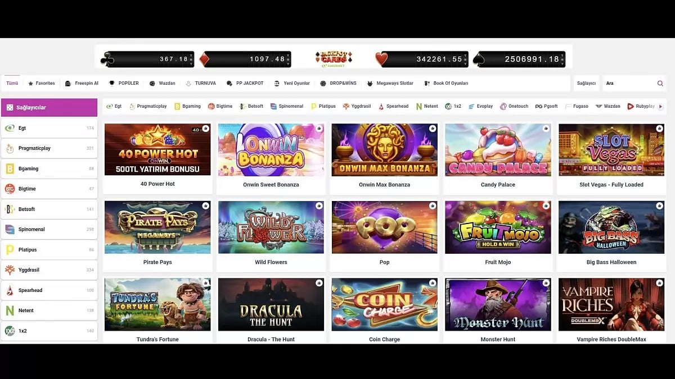Viewport: 675px width, 379px height.
Task: Select the Egt provider icon in sidebar
Action: pyautogui.click(x=10, y=128)
